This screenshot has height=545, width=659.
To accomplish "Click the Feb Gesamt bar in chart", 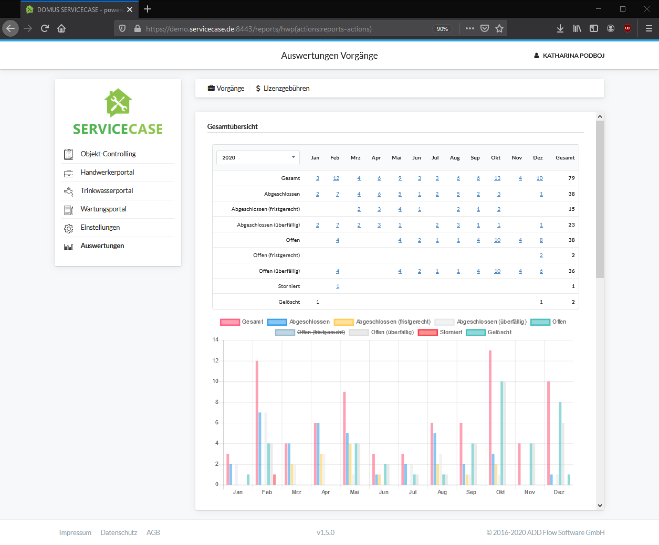I will (257, 423).
